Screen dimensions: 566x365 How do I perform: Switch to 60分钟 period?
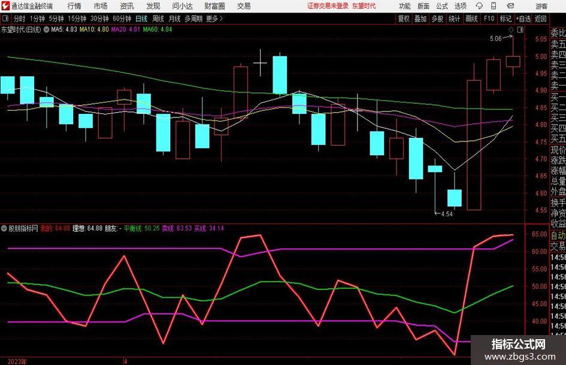pos(122,19)
